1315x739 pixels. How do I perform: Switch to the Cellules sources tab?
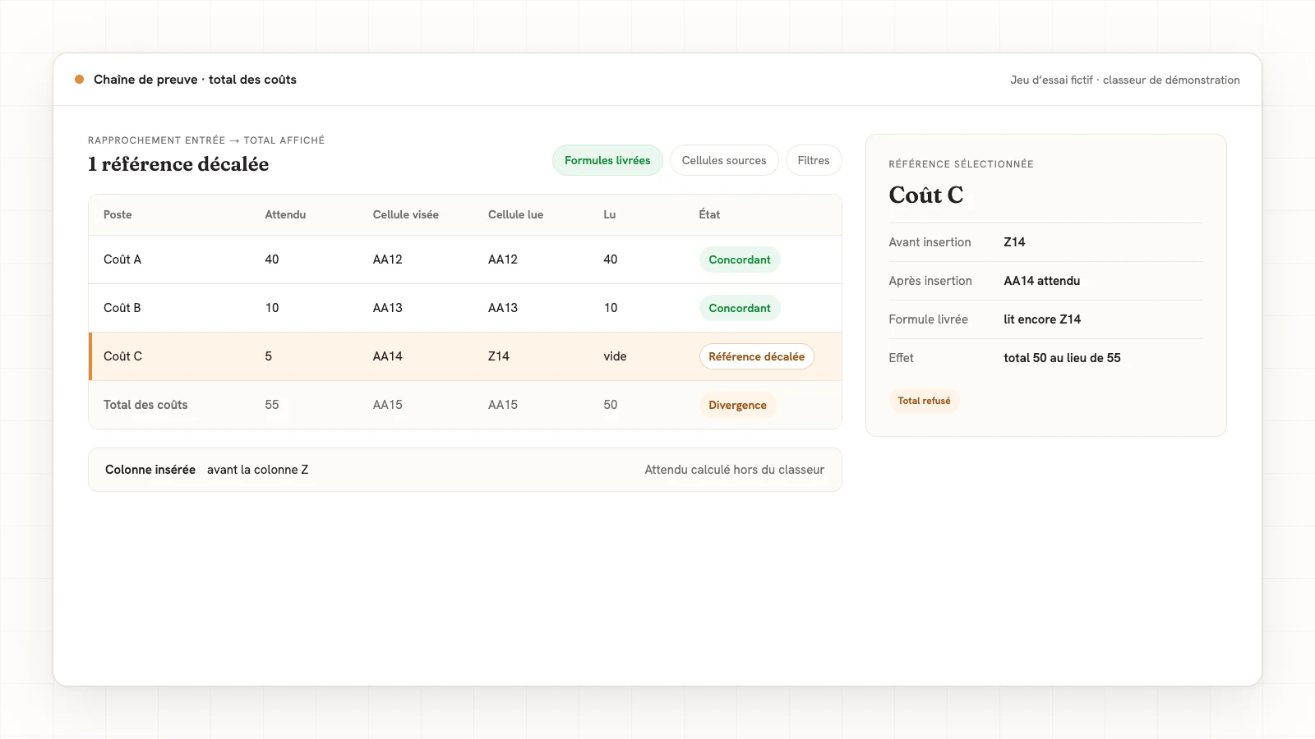724,160
